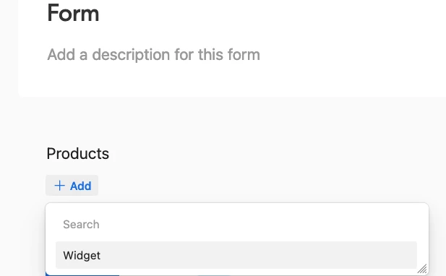Pick Widget from the record picker

pyautogui.click(x=236, y=255)
